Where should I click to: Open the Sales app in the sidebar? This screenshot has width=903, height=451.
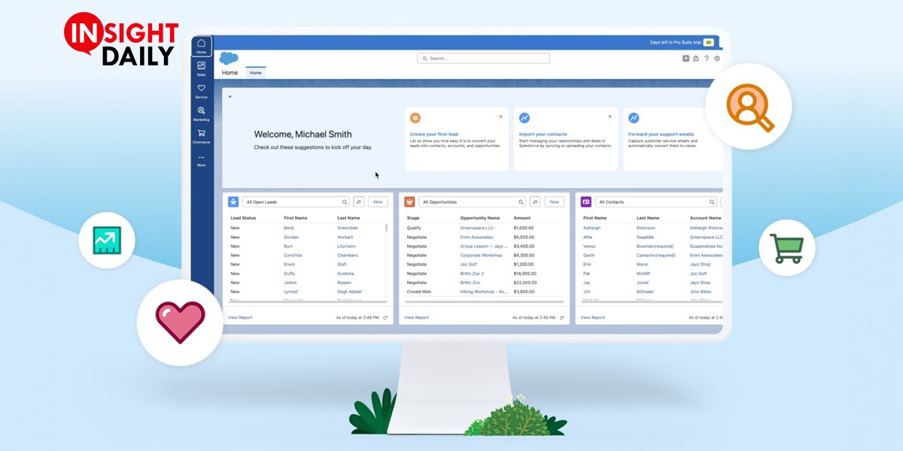pos(201,68)
